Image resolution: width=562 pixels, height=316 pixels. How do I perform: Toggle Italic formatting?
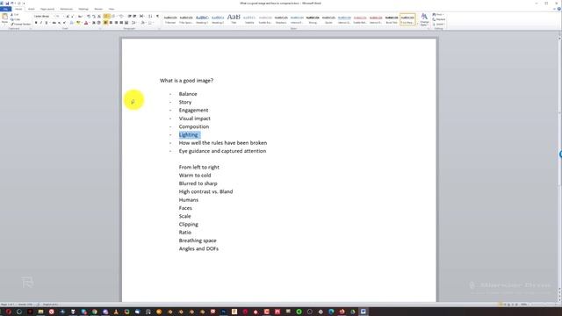click(41, 23)
